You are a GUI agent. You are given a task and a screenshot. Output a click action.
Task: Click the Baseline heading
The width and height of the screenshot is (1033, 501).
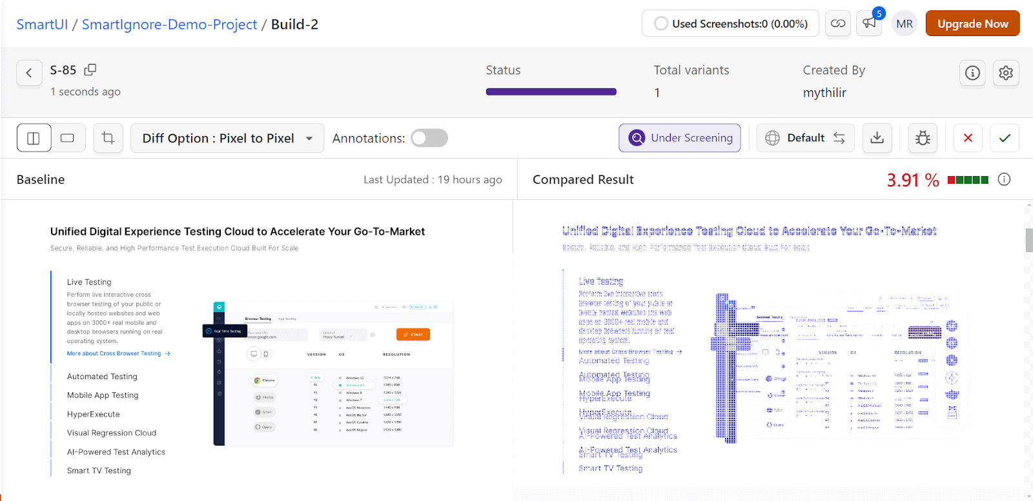click(x=41, y=180)
